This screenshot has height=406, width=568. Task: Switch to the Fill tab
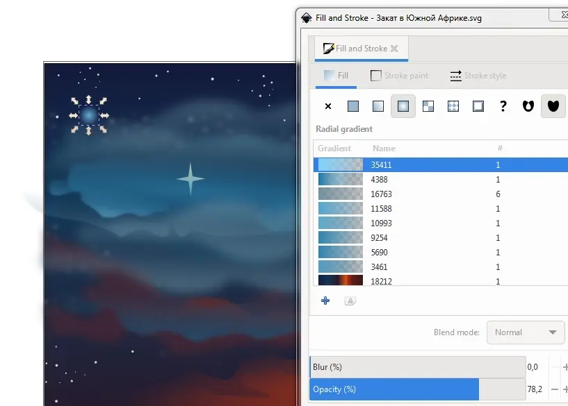tap(336, 76)
